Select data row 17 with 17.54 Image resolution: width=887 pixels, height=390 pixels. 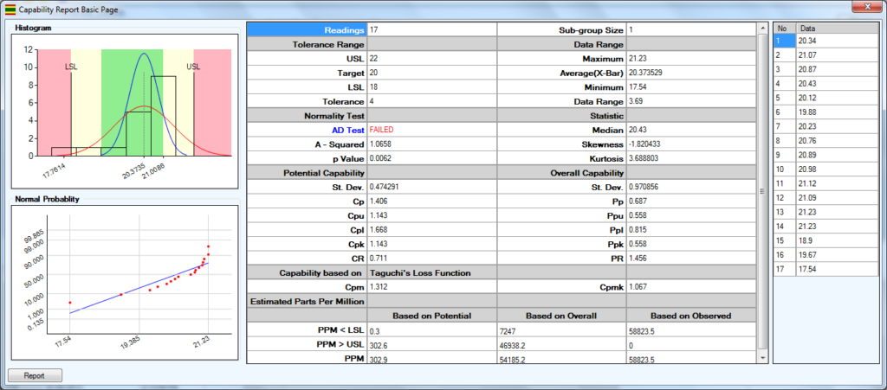825,269
